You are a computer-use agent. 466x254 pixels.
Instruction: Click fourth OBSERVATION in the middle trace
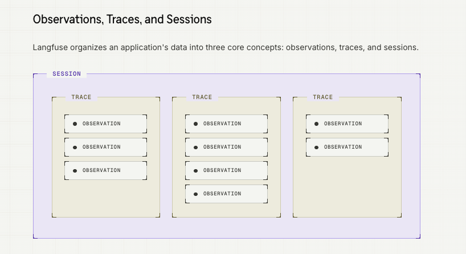pyautogui.click(x=227, y=194)
